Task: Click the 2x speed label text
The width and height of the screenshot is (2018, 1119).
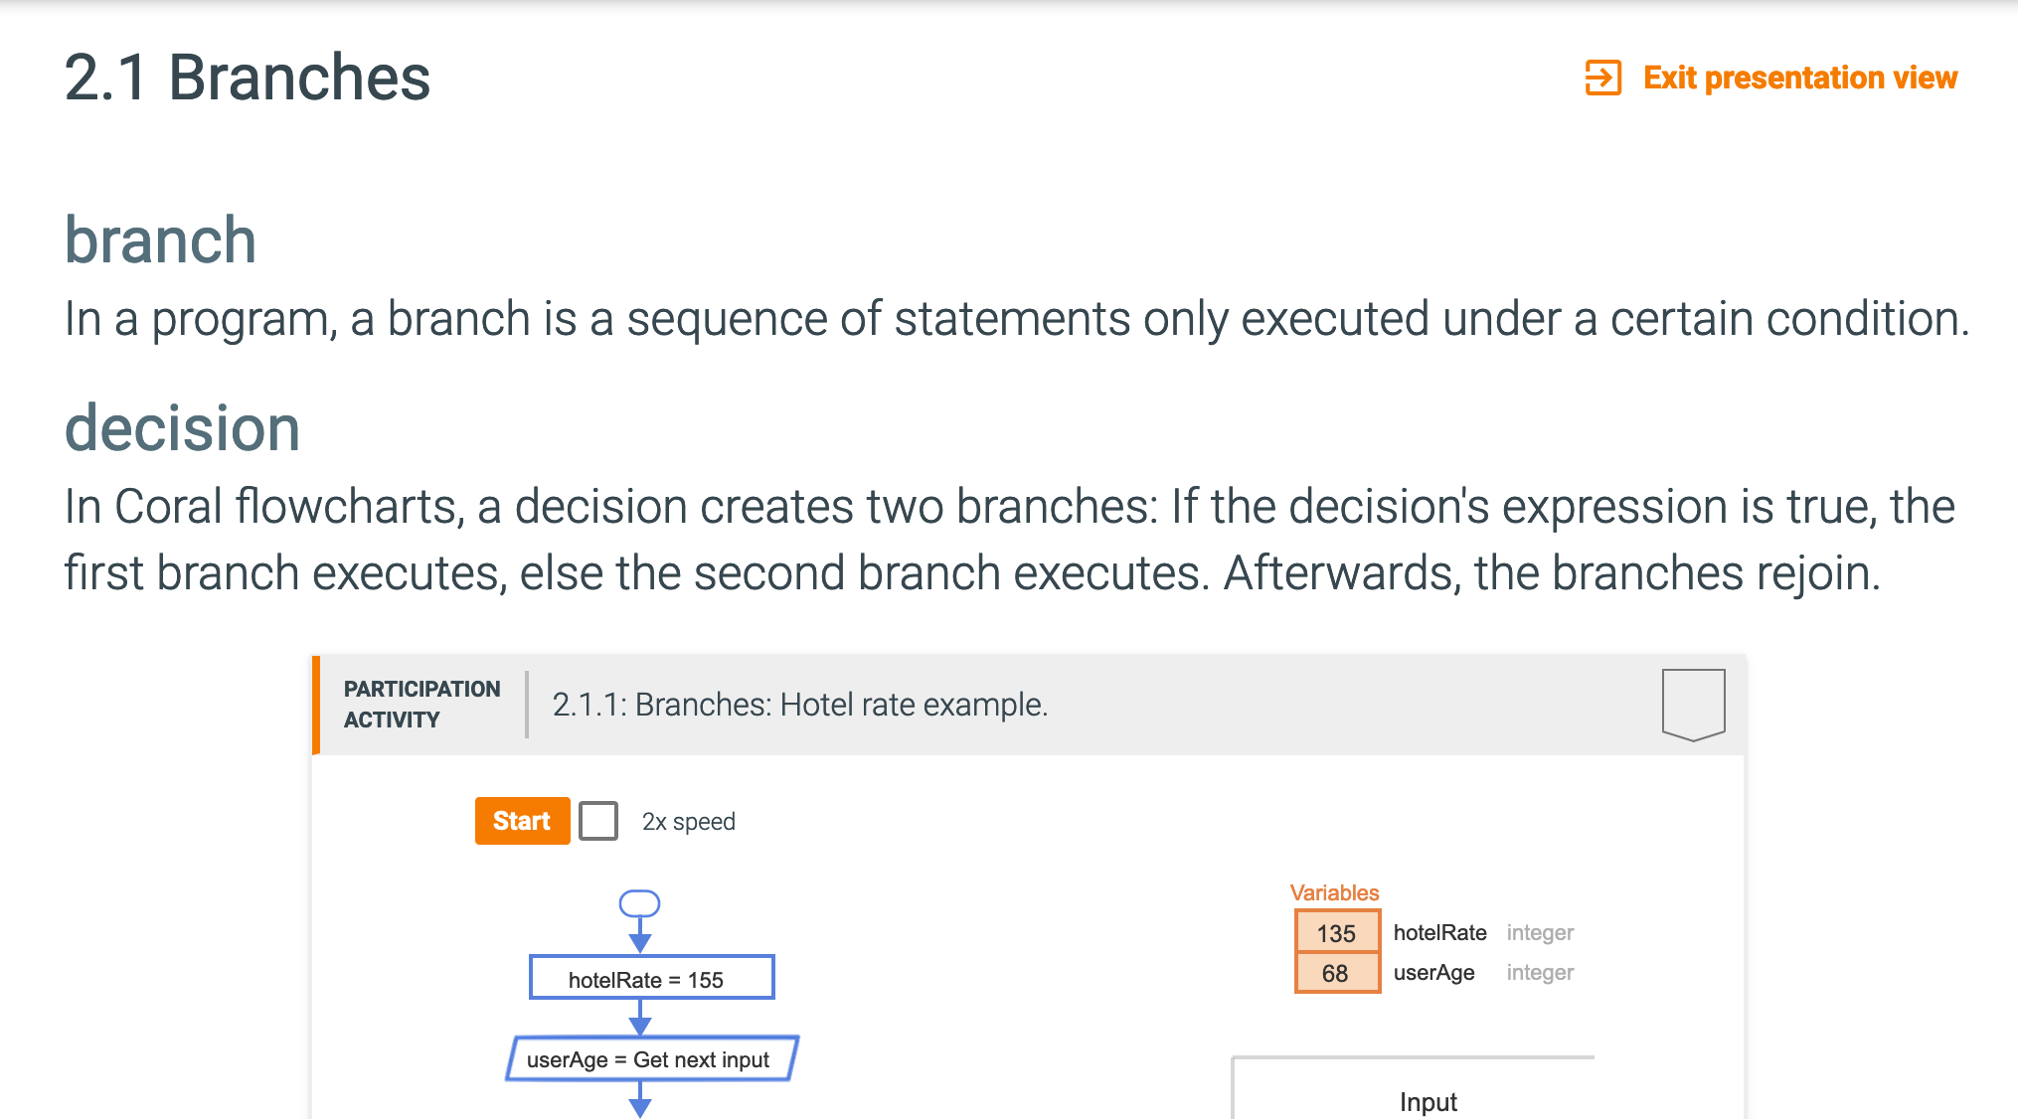Action: coord(688,822)
